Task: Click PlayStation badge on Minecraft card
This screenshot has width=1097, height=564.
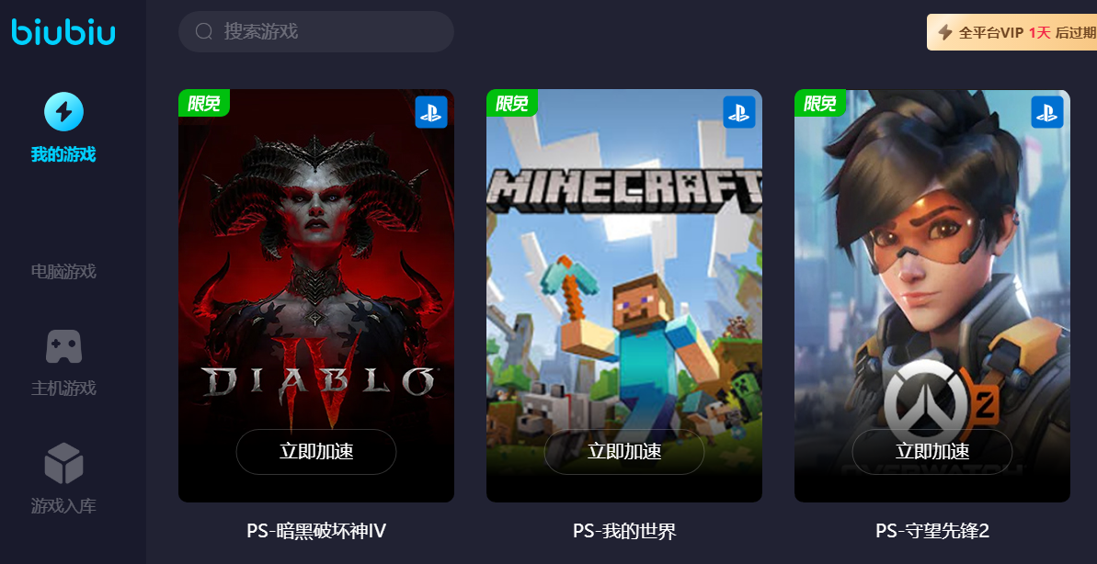Action: [x=738, y=112]
